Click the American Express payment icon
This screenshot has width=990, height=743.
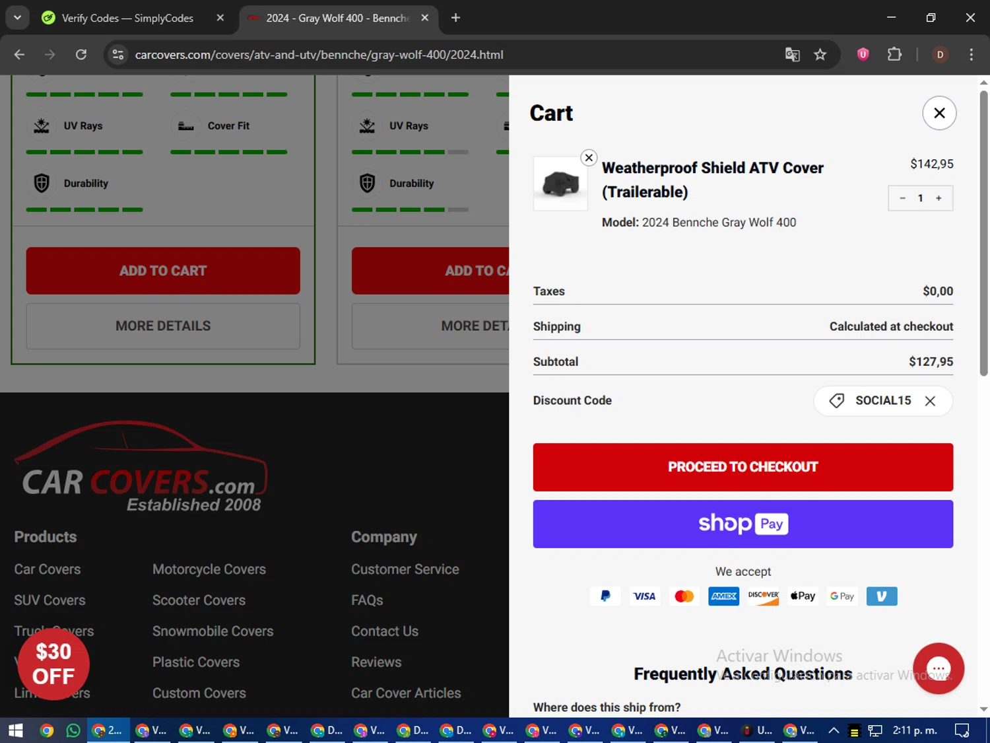click(723, 596)
